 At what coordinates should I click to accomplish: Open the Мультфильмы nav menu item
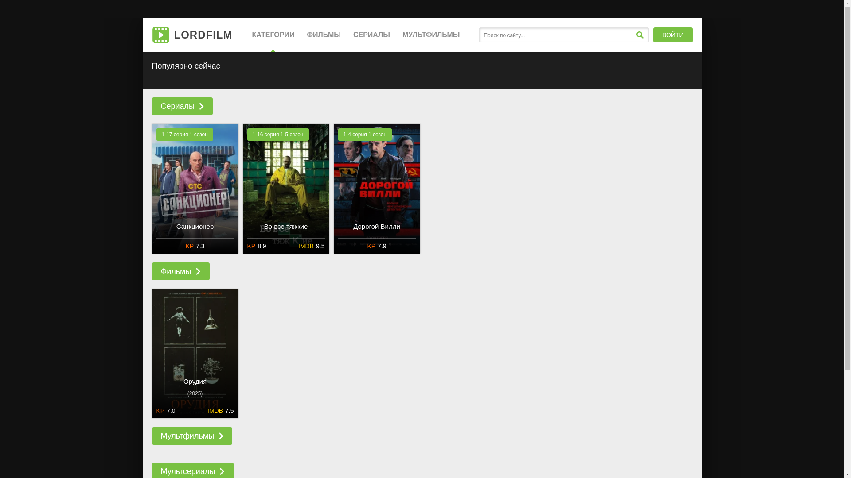coord(431,35)
